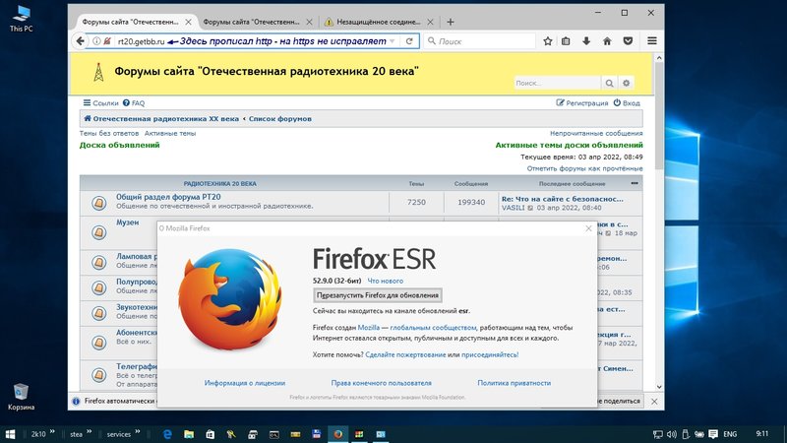Launch Microsoft Edge from taskbar
Image resolution: width=787 pixels, height=443 pixels.
coord(167,434)
